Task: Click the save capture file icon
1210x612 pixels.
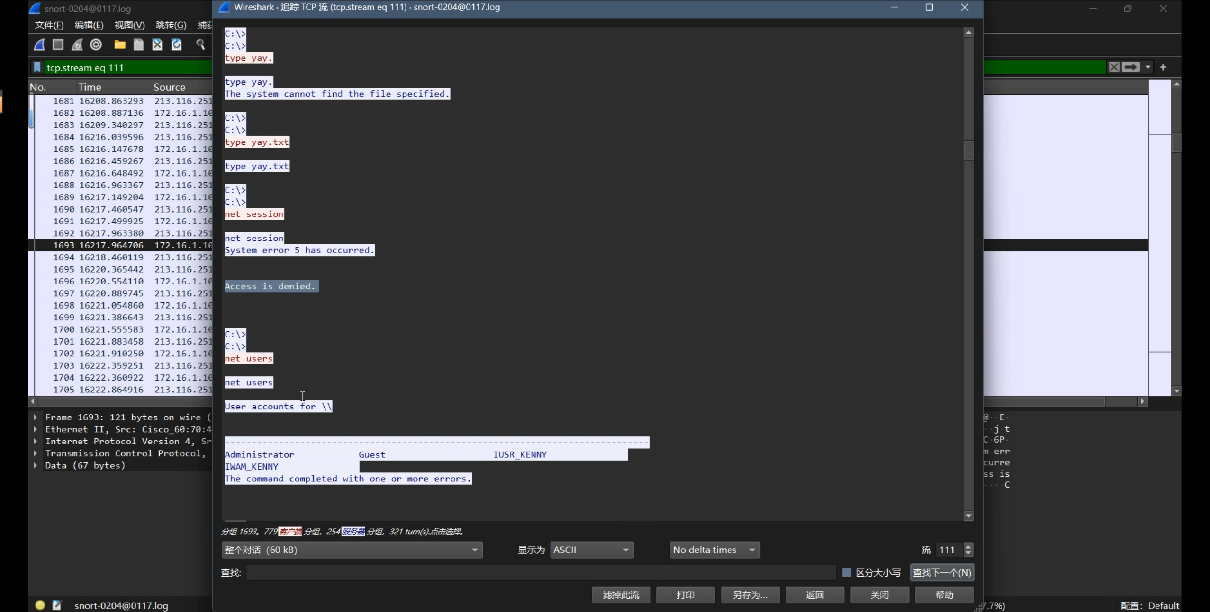Action: pyautogui.click(x=138, y=44)
